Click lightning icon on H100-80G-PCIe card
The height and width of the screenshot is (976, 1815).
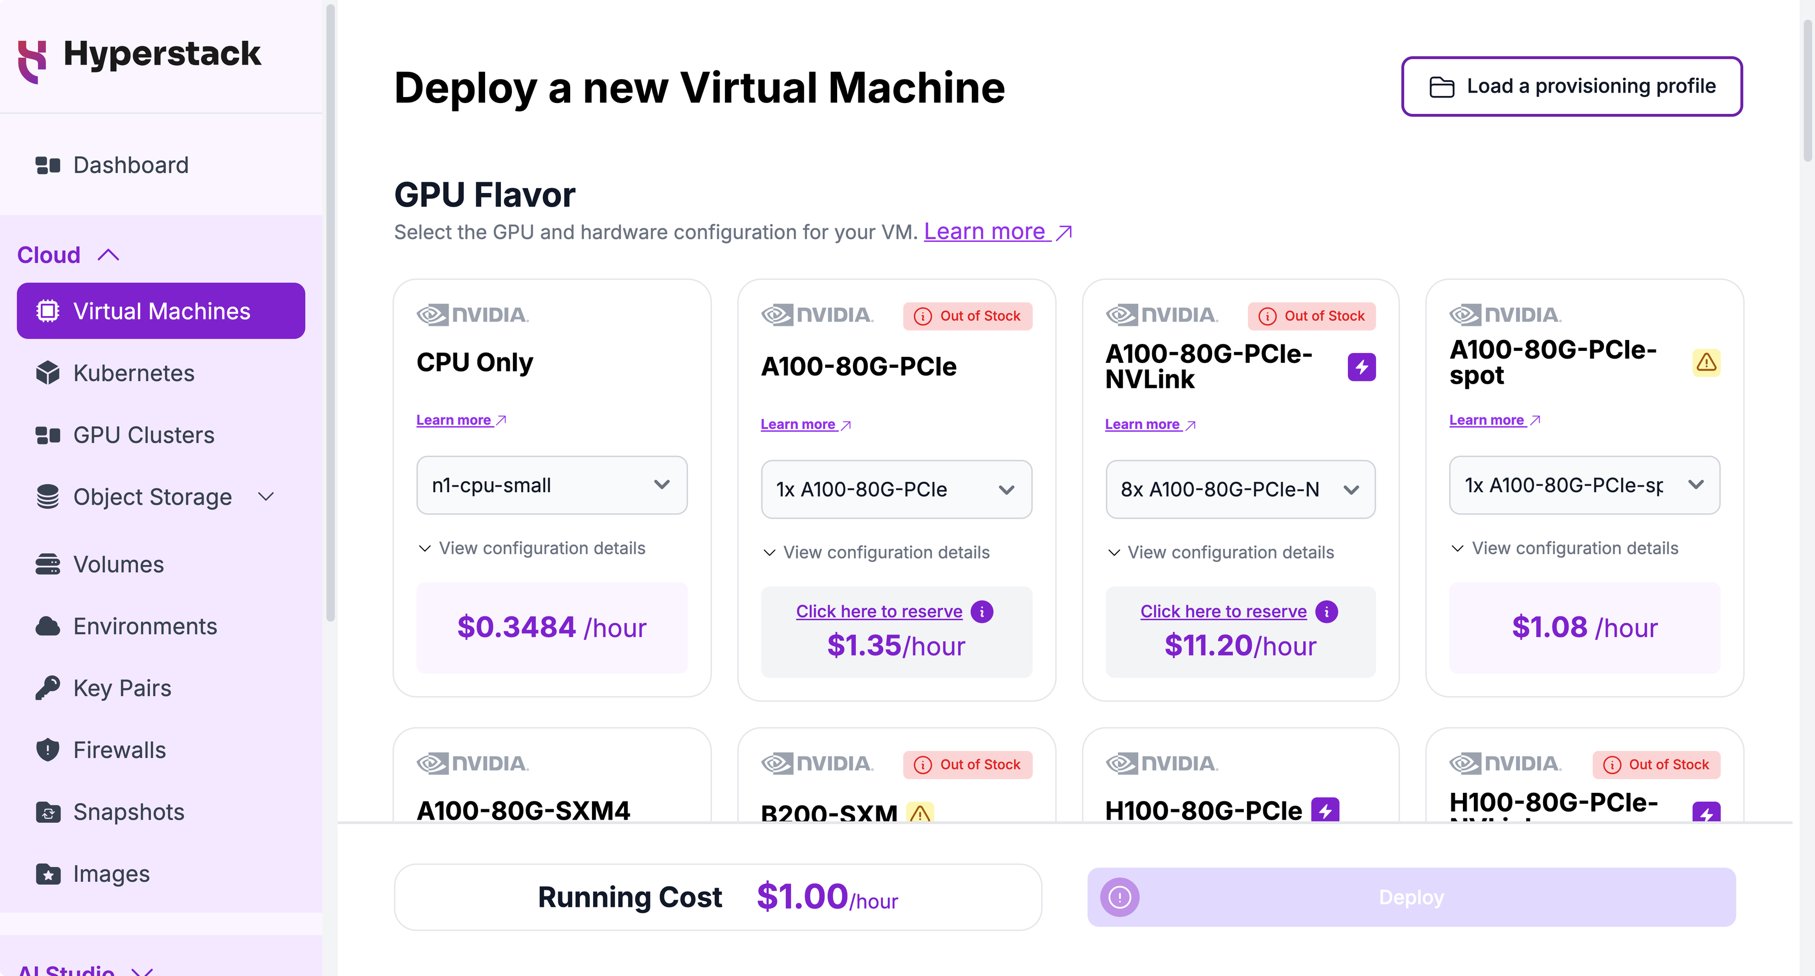[1324, 810]
